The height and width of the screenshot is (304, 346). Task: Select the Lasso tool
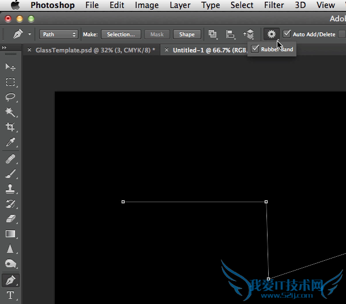pos(10,97)
